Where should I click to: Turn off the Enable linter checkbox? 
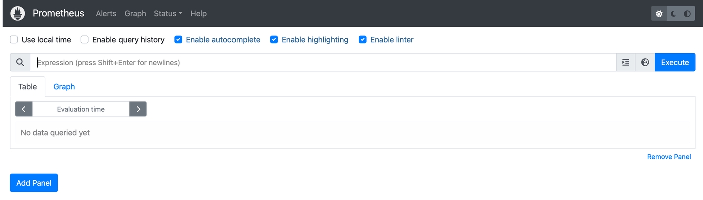(x=363, y=40)
